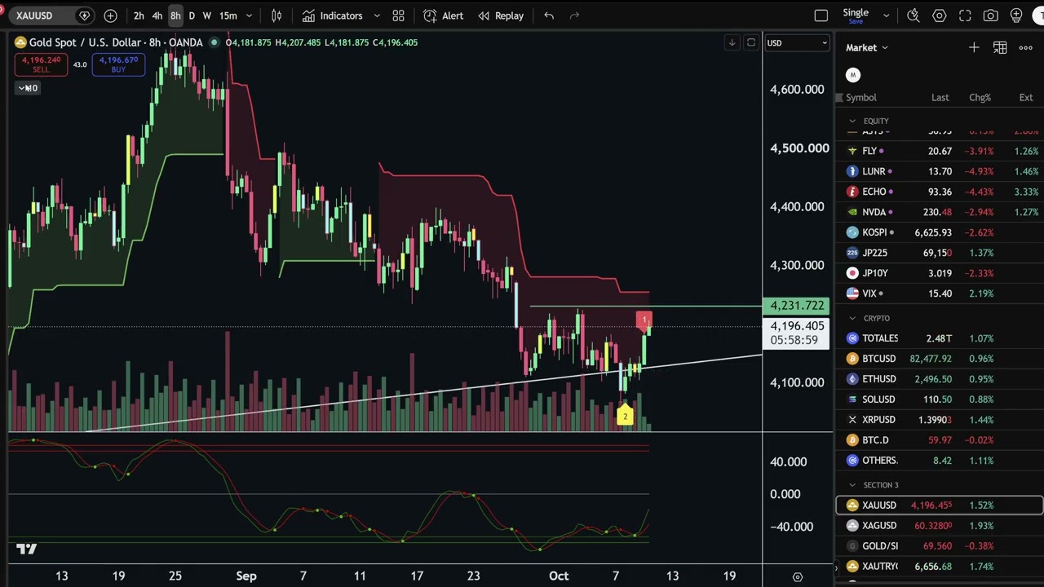Collapse the indicator legend toggle
Image resolution: width=1044 pixels, height=587 pixels.
coord(28,88)
